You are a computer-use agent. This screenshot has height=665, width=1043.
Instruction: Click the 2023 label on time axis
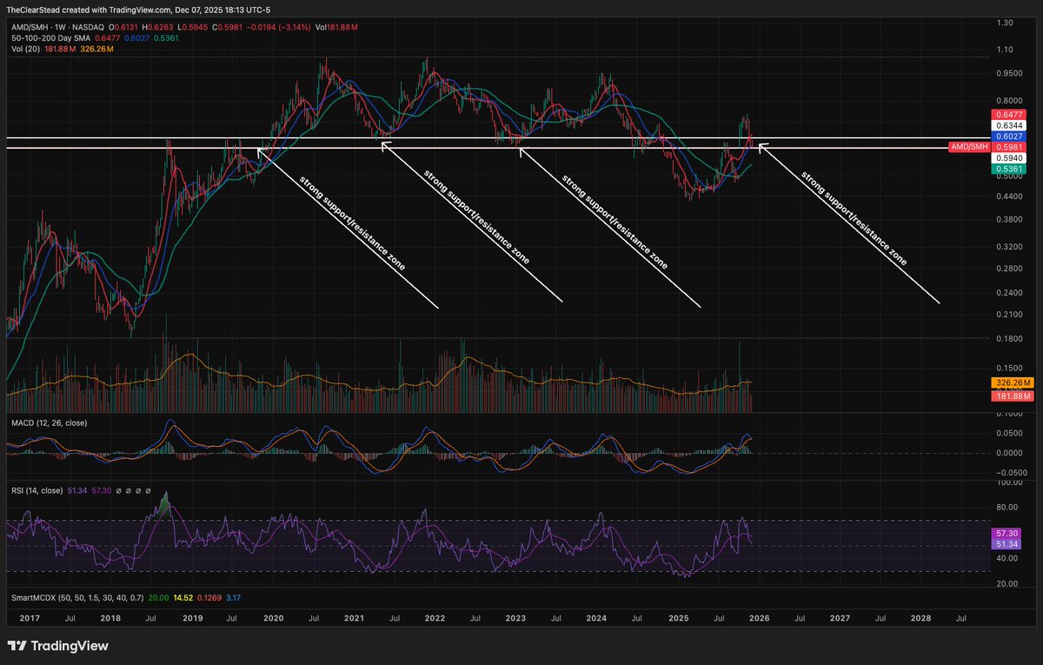tap(515, 617)
